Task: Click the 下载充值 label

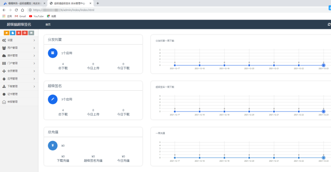Action: coord(63,160)
